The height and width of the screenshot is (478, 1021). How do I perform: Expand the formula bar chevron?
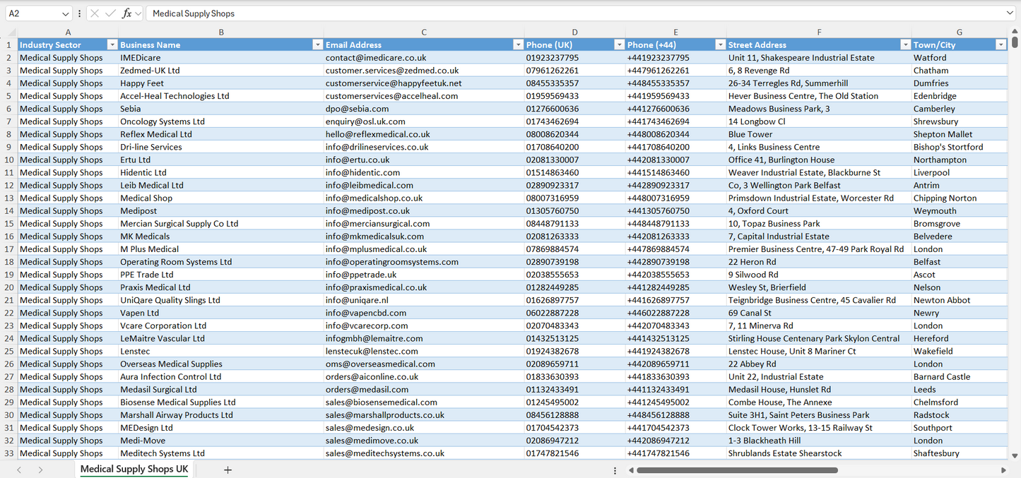coord(1010,13)
